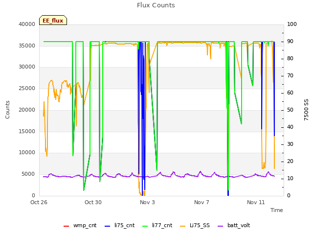Toggle the batt_volt legend entry
The width and height of the screenshot is (313, 235).
pos(234,226)
